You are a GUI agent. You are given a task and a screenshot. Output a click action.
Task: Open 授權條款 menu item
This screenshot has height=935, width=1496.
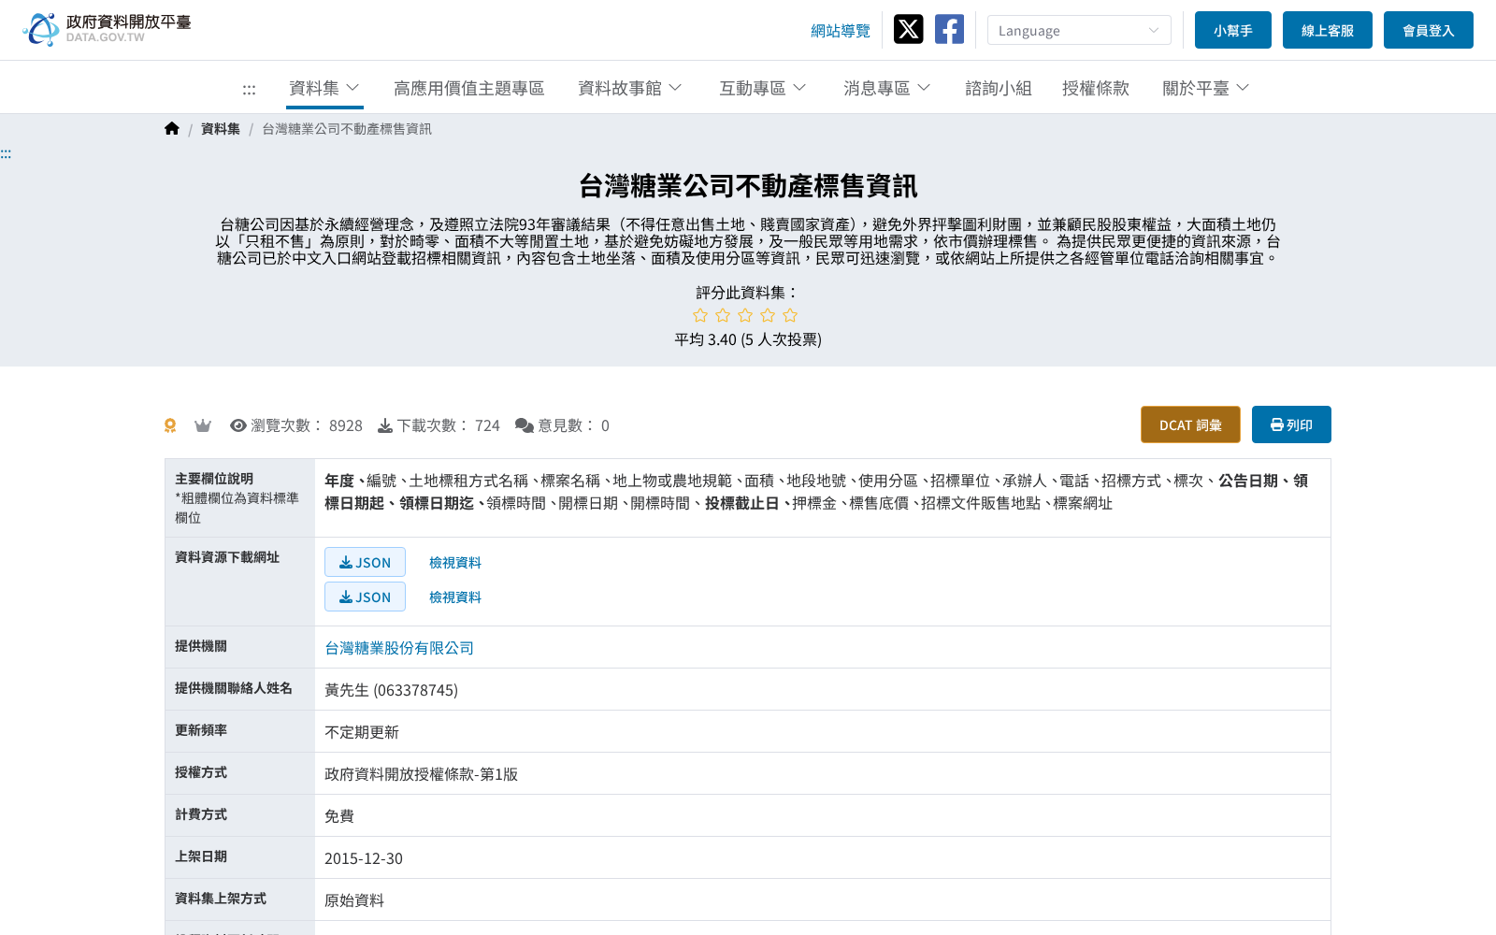click(x=1096, y=88)
